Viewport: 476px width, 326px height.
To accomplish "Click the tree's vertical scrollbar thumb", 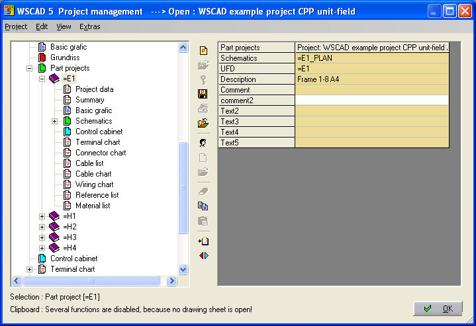I will 183,188.
